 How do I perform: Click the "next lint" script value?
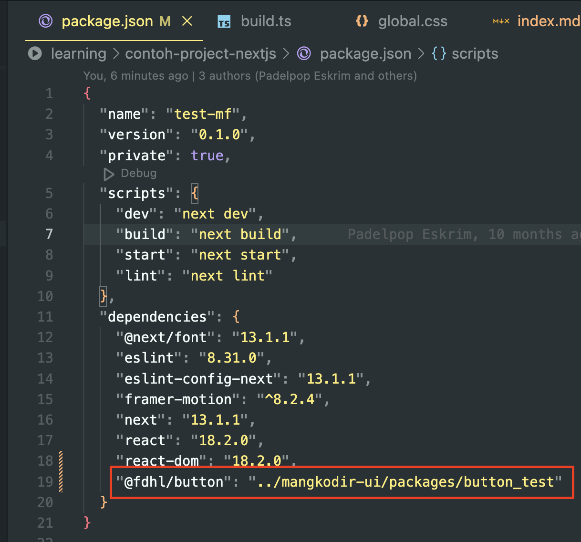(x=228, y=276)
